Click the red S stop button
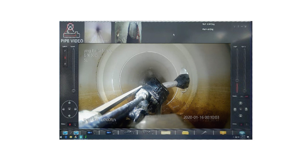Image resolution: width=283 pixels, height=159 pixels. click(65, 58)
